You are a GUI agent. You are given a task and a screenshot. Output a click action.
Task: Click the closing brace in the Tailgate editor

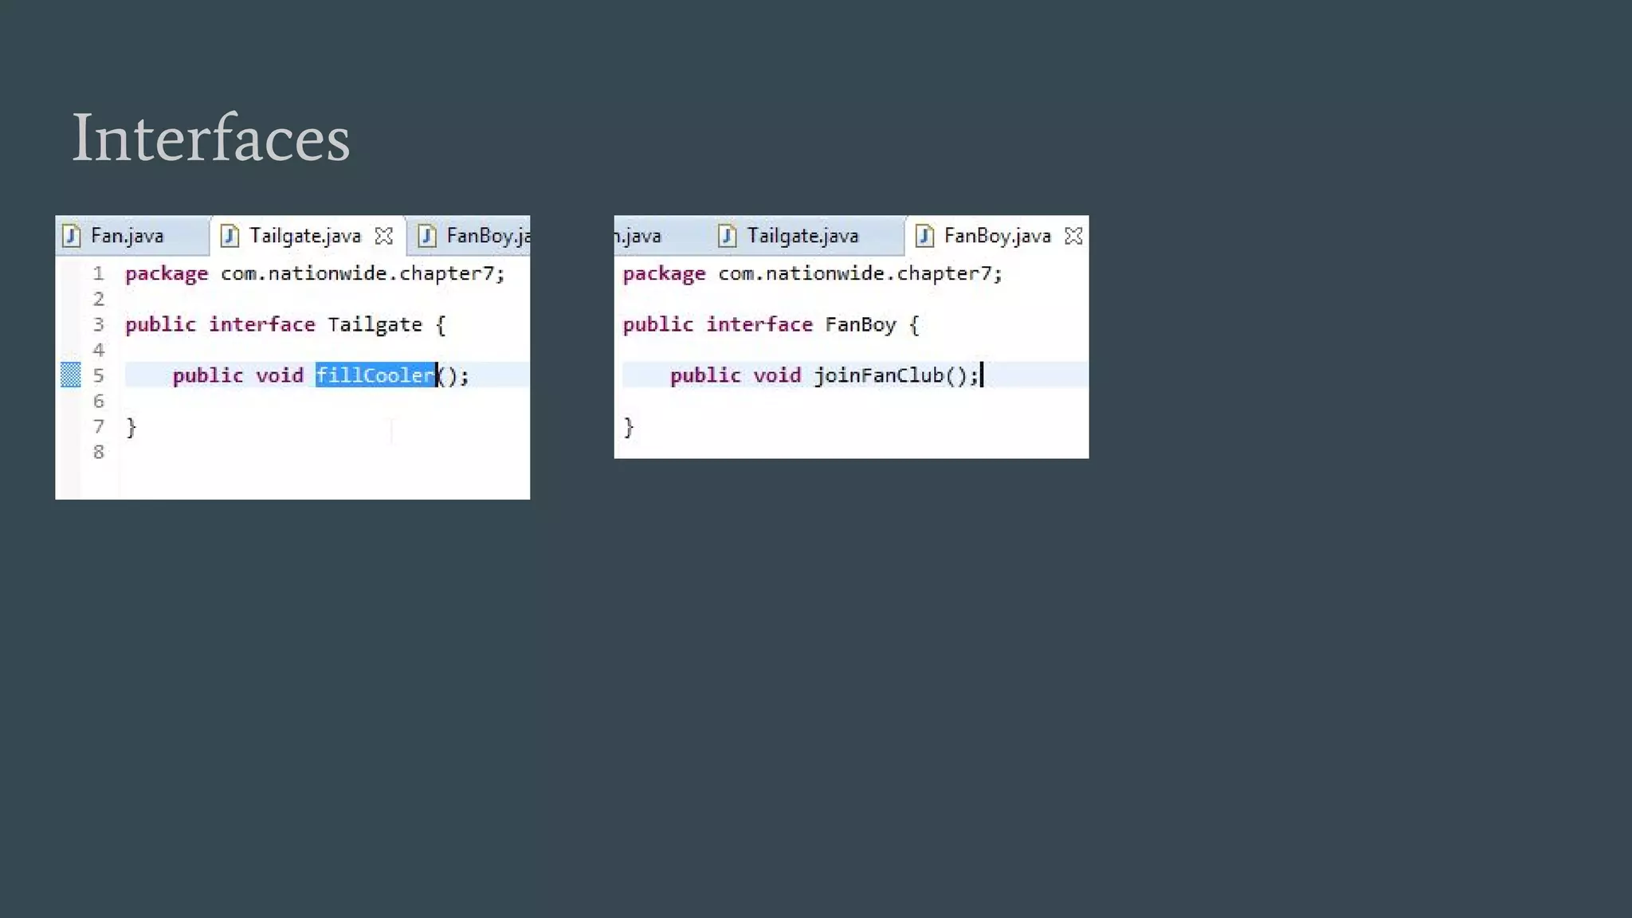[x=131, y=427]
